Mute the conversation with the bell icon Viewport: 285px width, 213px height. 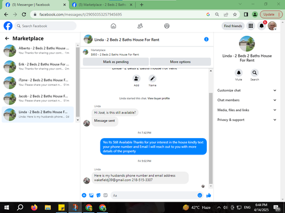point(239,73)
